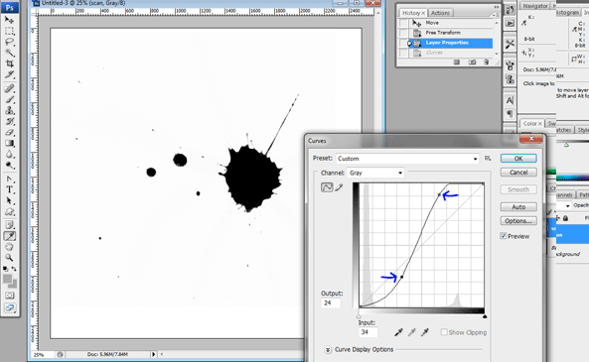Select the Blur tool
Viewport: 589px width, 362px height.
pos(9,154)
